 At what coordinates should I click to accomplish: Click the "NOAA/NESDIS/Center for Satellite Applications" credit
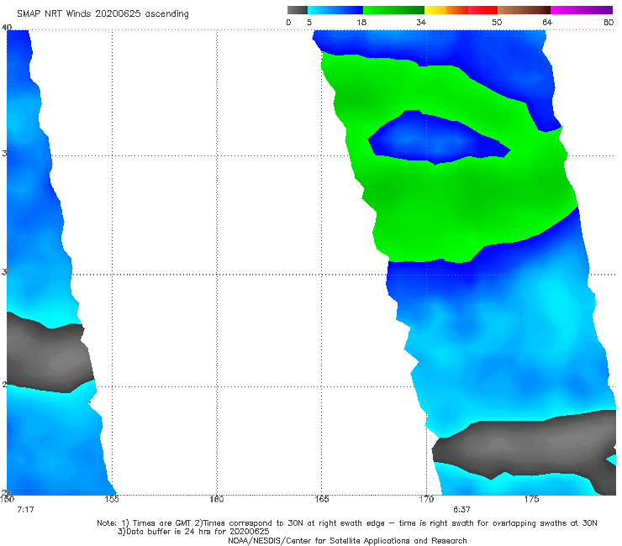point(347,541)
